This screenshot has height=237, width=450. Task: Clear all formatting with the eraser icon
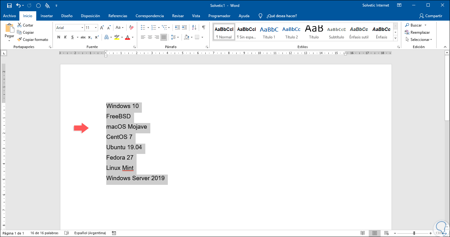coord(131,28)
